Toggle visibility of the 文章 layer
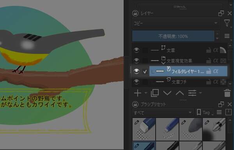This screenshot has height=150, width=234. [136, 50]
